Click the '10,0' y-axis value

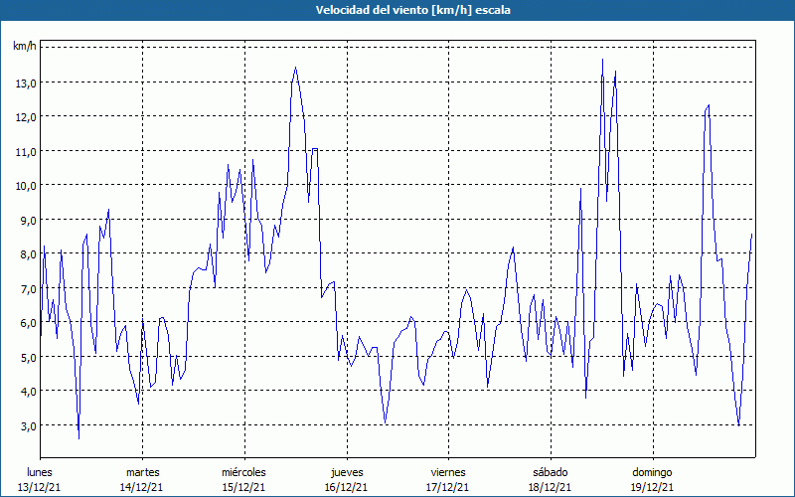26,186
